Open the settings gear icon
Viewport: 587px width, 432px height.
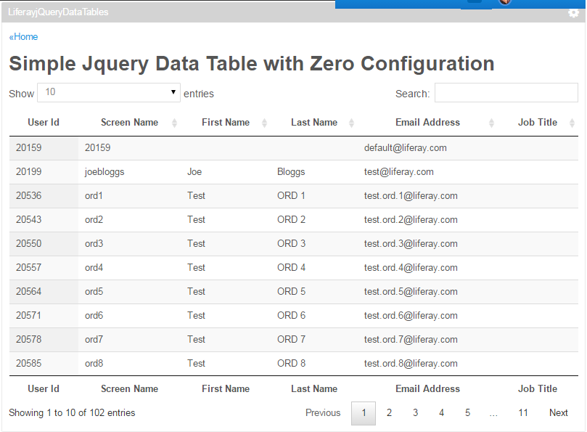572,13
